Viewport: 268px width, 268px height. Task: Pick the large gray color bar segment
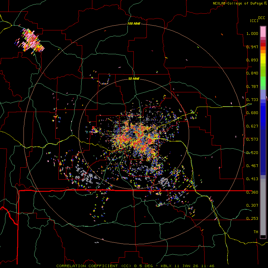(263, 207)
